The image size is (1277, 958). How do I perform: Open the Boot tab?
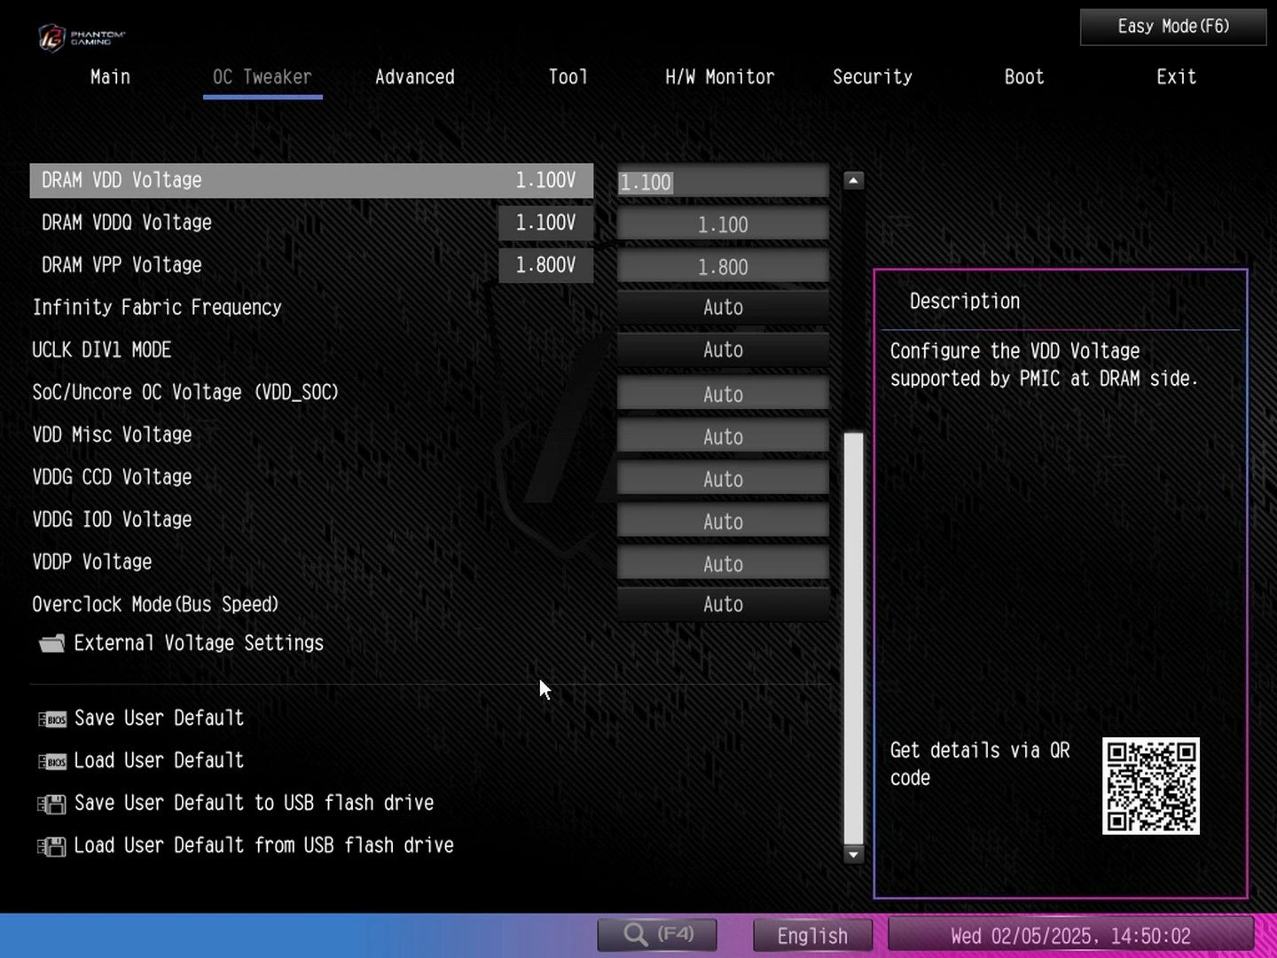(x=1023, y=77)
